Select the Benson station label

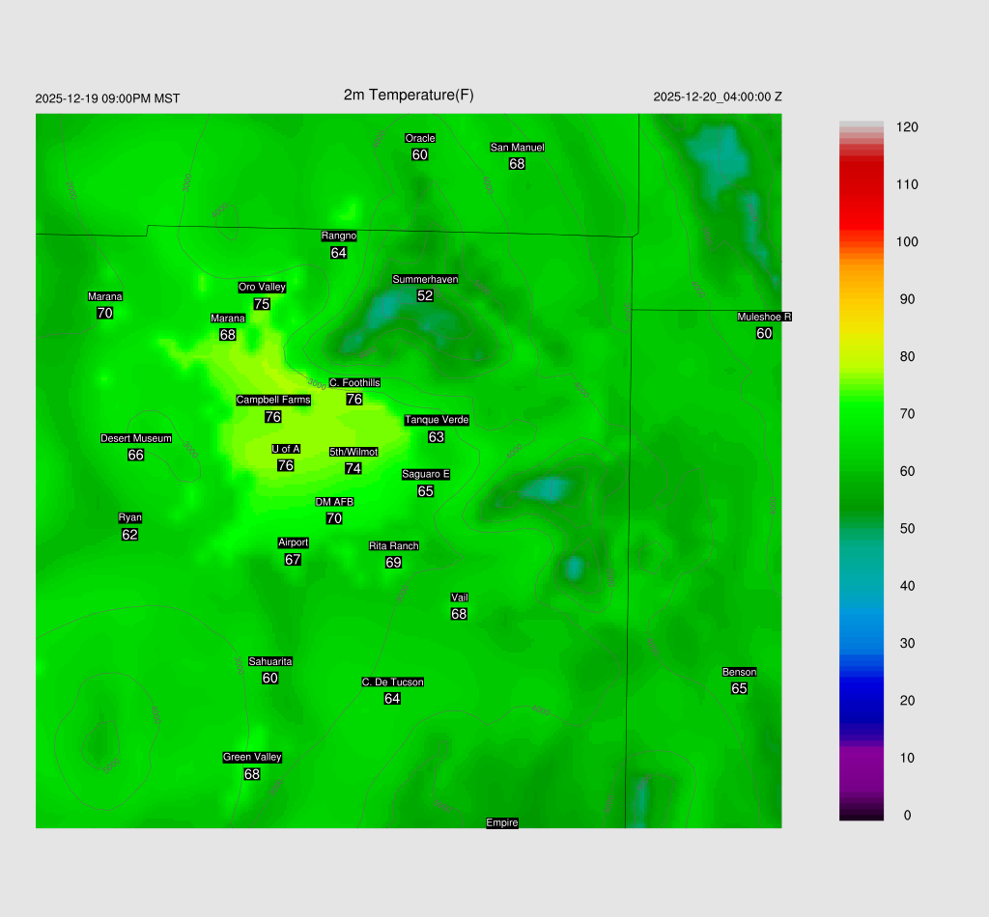pos(739,672)
